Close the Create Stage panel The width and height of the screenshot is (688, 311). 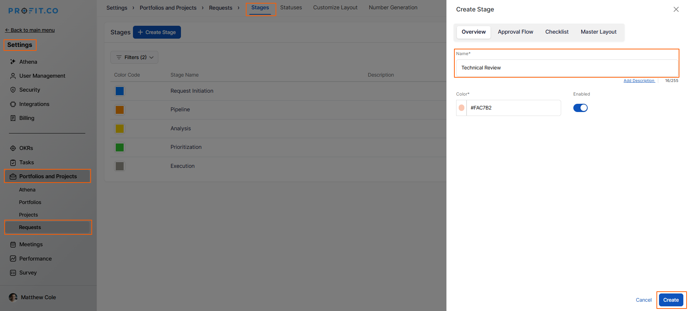click(x=676, y=9)
